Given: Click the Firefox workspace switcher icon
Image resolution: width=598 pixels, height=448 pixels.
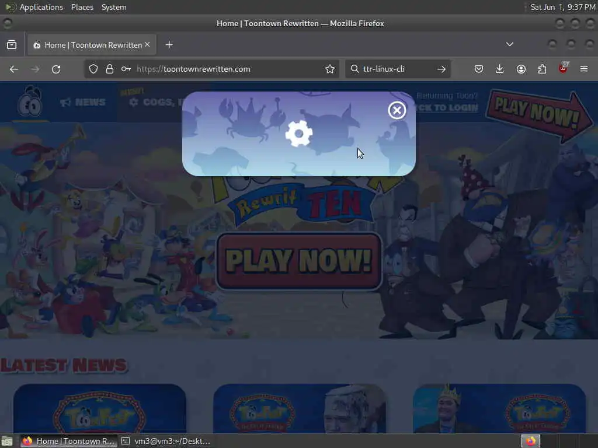Looking at the screenshot, I should (530, 441).
